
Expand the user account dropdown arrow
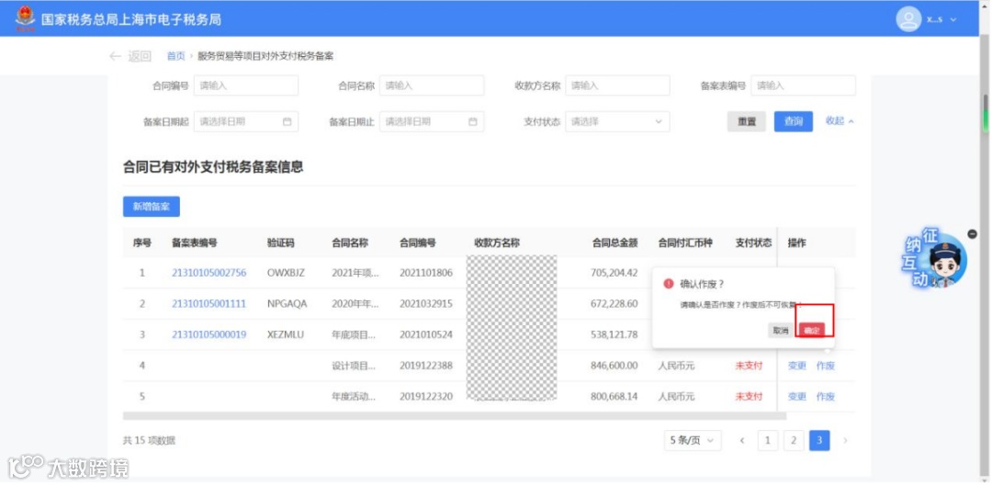pos(953,19)
